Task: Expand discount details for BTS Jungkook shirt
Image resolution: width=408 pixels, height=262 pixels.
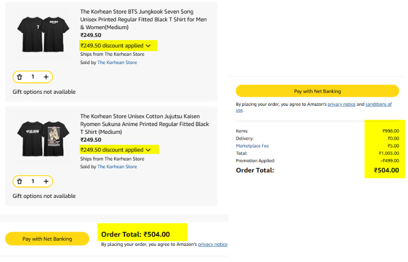Action: 148,46
